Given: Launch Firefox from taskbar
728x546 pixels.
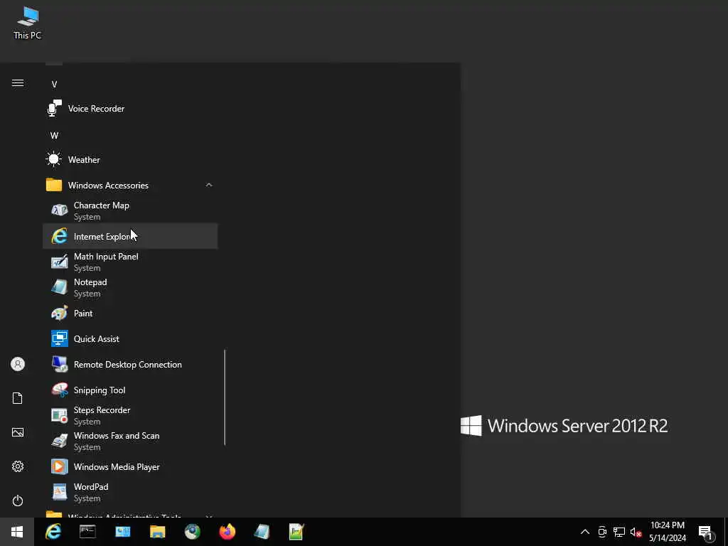Looking at the screenshot, I should tap(227, 532).
